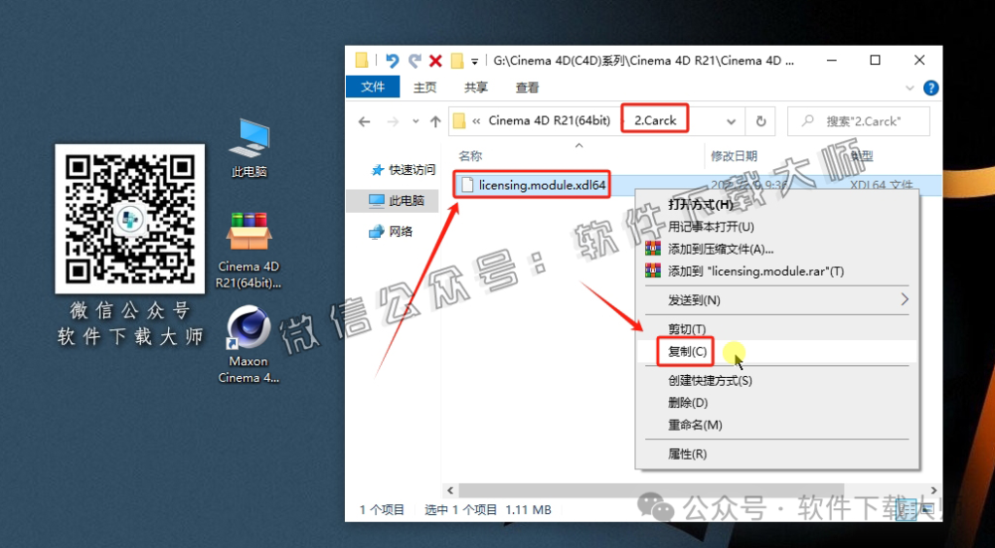995x548 pixels.
Task: Click the Undo icon in the title bar
Action: (393, 61)
